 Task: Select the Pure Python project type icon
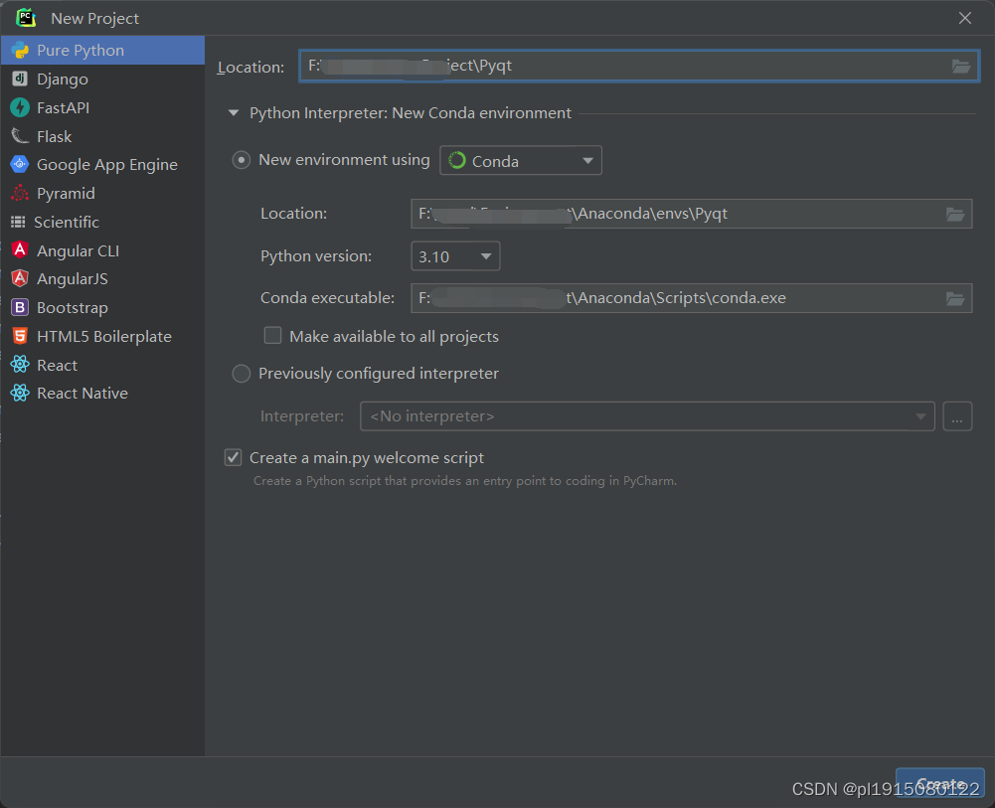tap(20, 50)
